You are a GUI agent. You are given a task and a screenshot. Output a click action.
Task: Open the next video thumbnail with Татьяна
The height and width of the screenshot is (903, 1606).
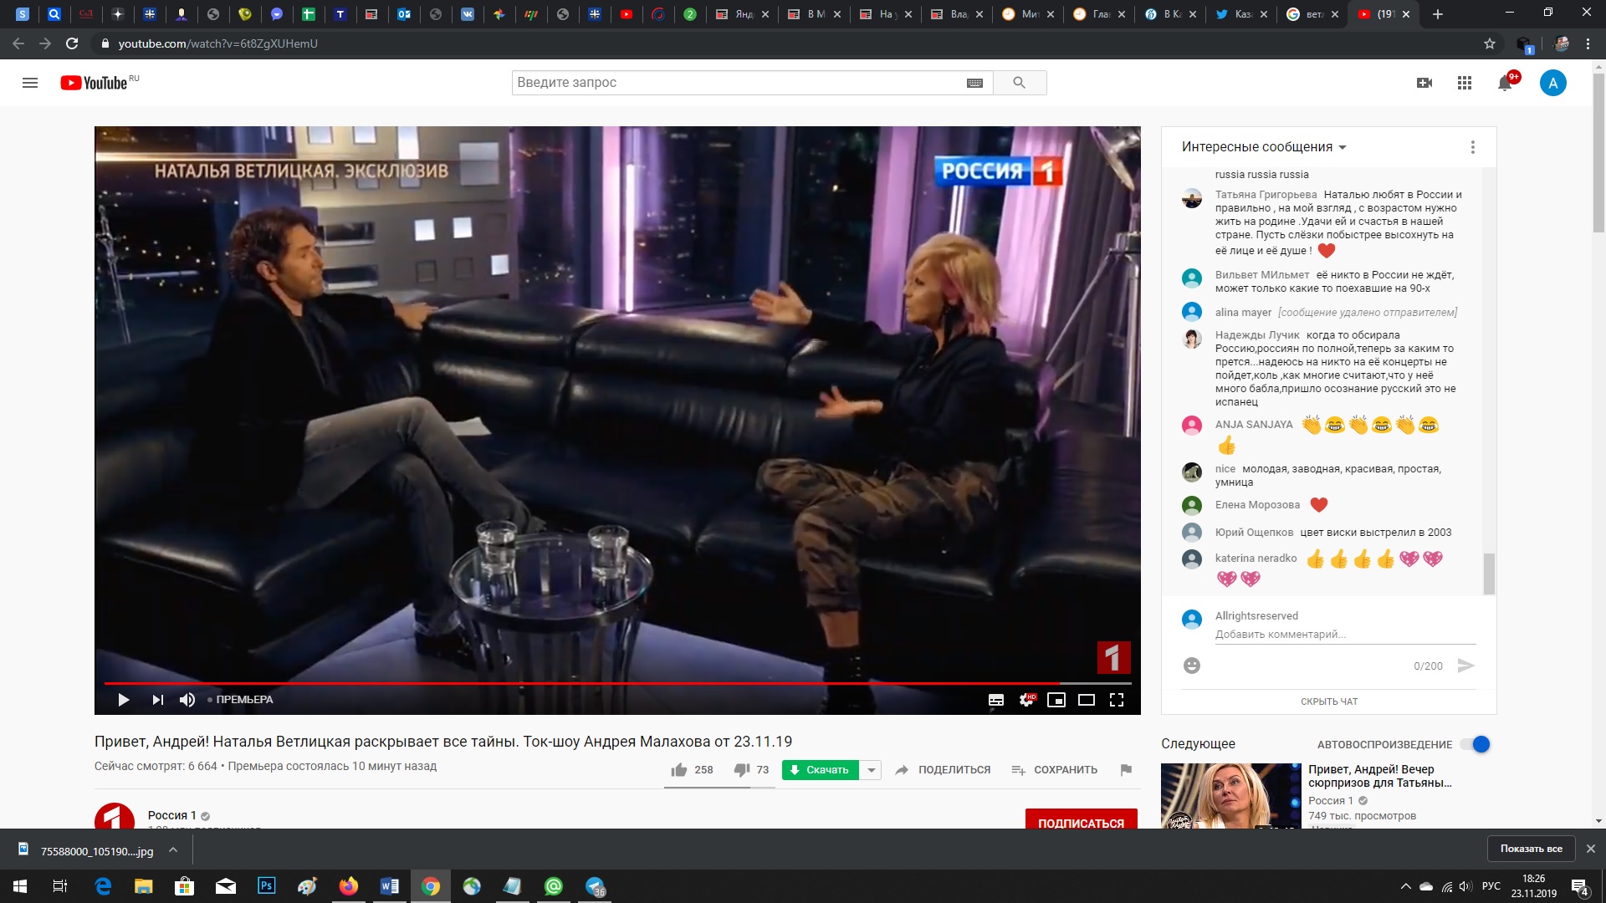point(1231,795)
